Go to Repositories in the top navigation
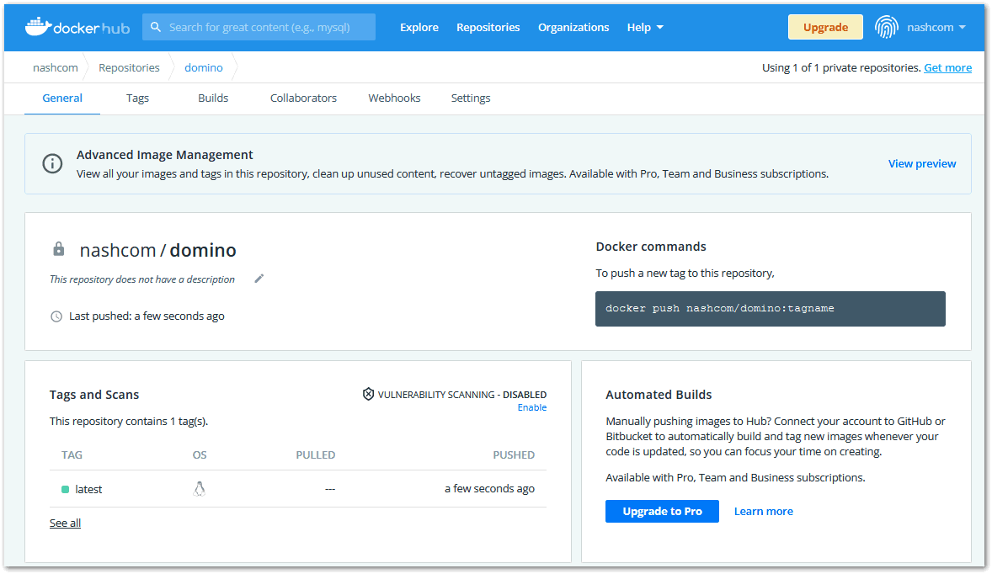The image size is (992, 574). click(x=488, y=27)
